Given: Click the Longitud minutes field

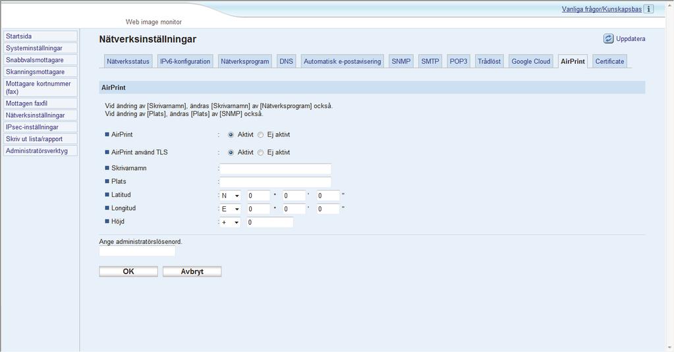Looking at the screenshot, I should point(294,209).
